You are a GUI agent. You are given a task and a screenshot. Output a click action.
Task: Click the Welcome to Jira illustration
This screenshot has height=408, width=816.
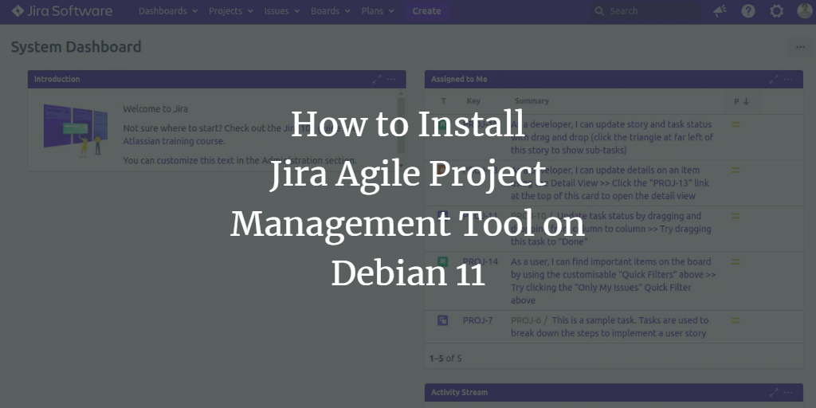click(x=76, y=130)
